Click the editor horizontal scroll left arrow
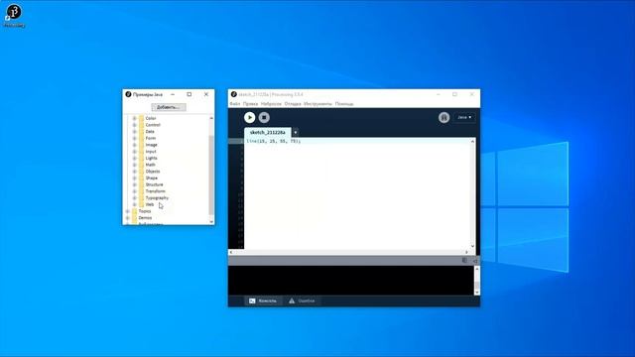Image resolution: width=635 pixels, height=357 pixels. (231, 252)
